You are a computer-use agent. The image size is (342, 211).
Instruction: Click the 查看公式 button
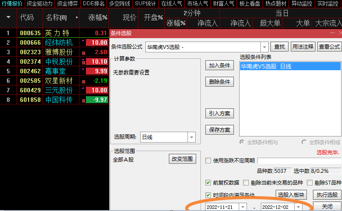coord(329,47)
